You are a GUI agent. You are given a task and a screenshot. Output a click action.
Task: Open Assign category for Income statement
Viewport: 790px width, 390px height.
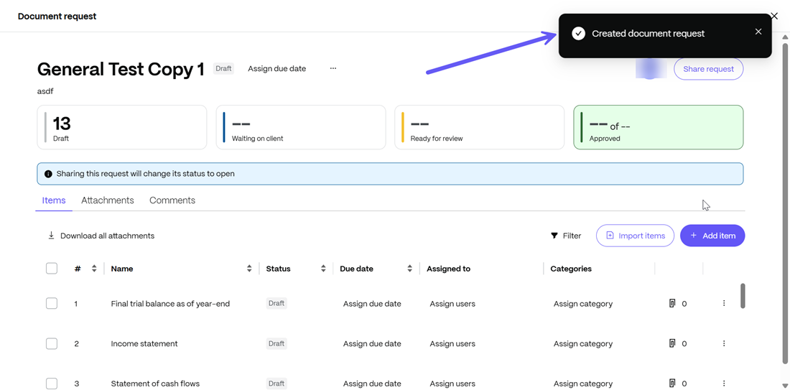pos(583,343)
